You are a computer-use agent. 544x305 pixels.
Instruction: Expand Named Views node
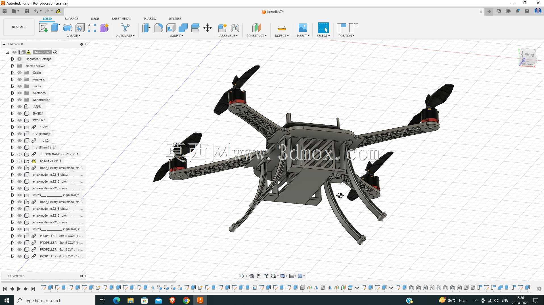point(12,66)
